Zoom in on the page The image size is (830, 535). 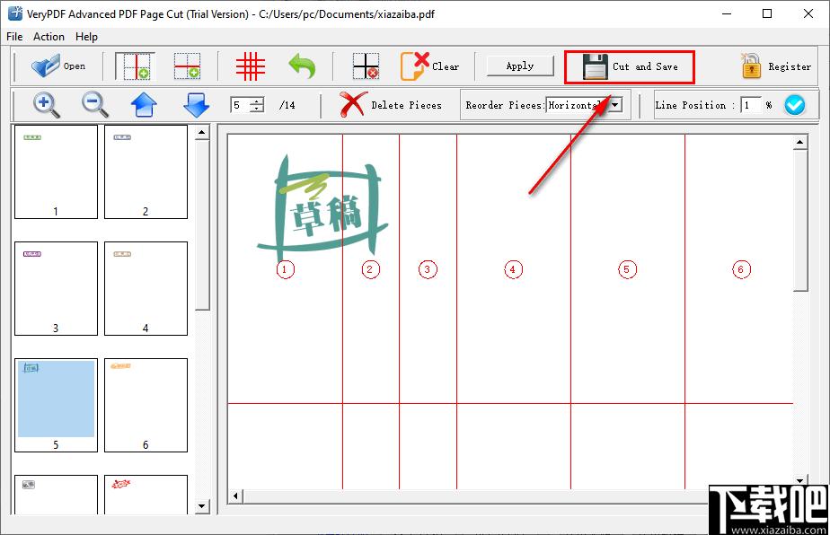click(46, 105)
